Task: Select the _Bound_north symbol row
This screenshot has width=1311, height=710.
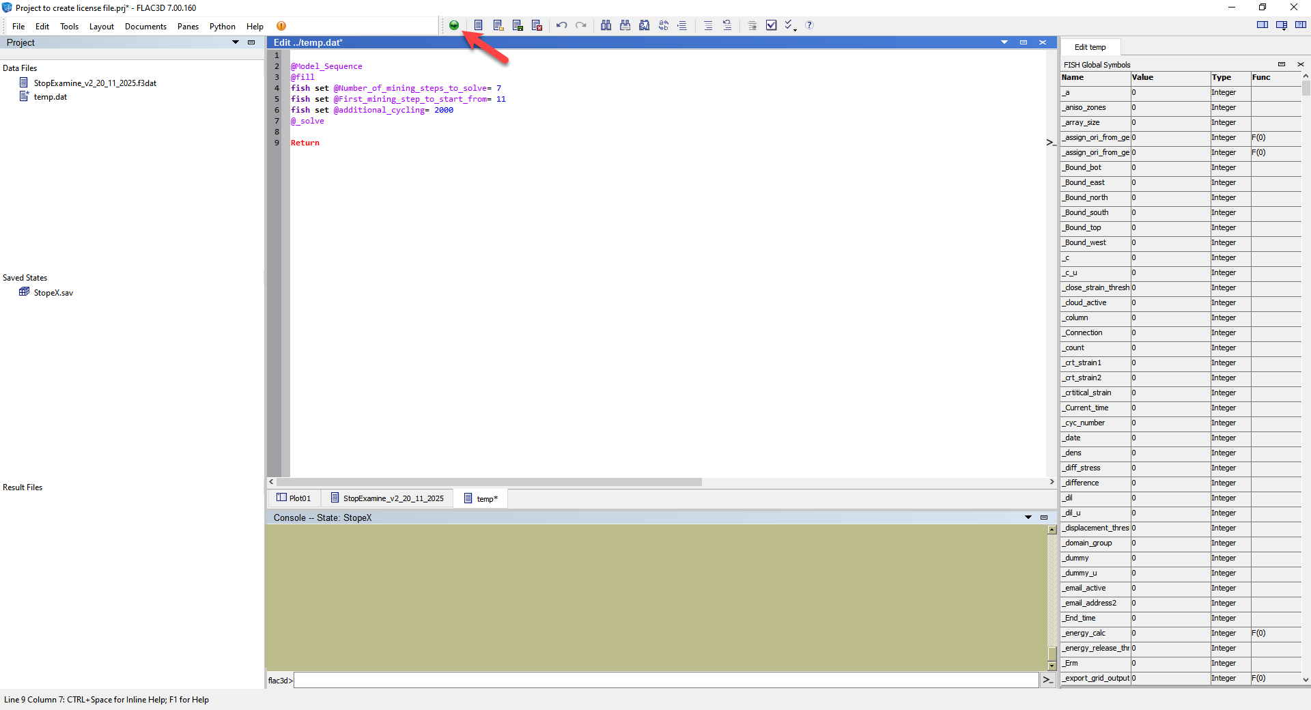Action: point(1181,197)
